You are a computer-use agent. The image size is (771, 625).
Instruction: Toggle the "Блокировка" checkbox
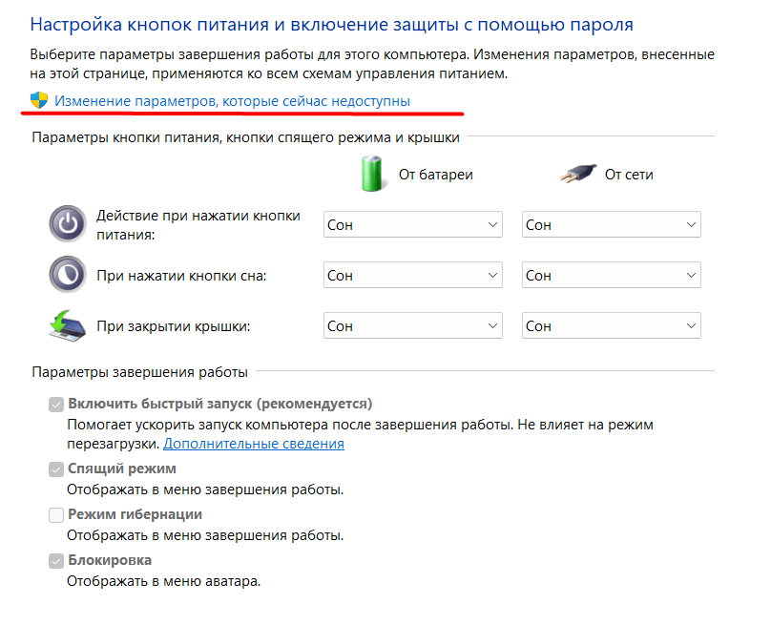56,560
